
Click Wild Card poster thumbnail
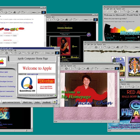(x=134, y=66)
